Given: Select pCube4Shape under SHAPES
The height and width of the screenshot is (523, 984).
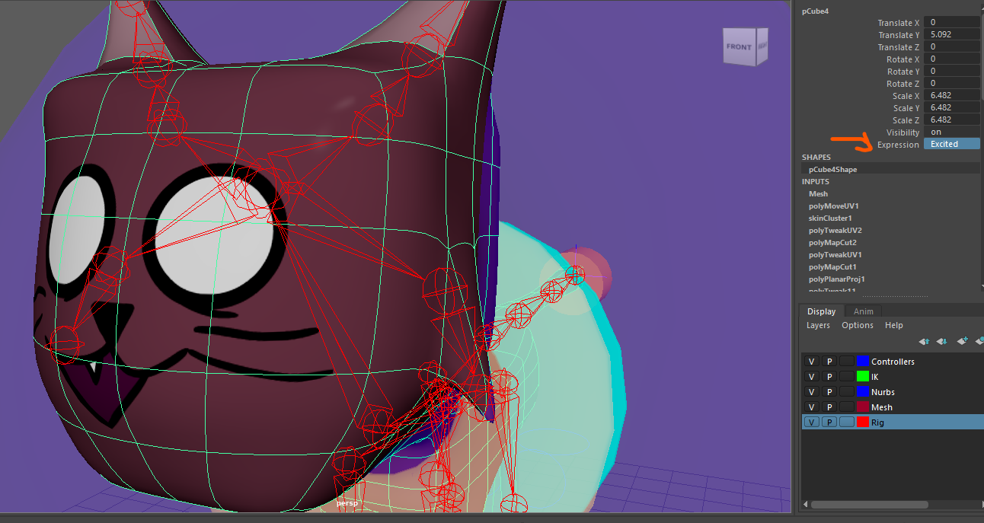Looking at the screenshot, I should pyautogui.click(x=832, y=169).
